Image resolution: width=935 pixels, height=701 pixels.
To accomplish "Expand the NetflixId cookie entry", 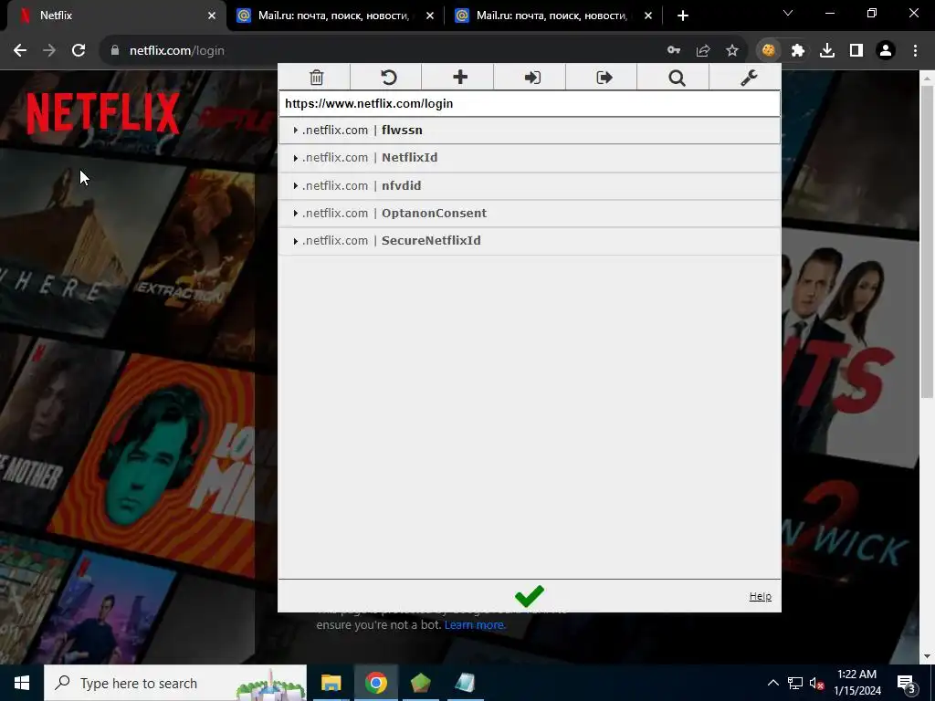I will (x=530, y=158).
